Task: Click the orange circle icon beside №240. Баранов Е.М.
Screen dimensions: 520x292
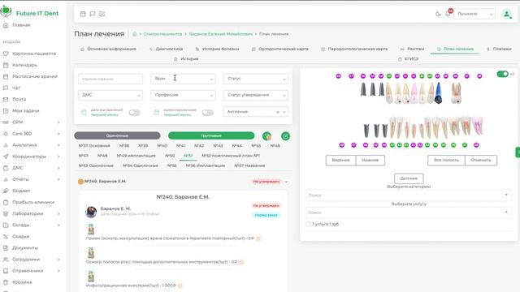Action: [x=80, y=182]
